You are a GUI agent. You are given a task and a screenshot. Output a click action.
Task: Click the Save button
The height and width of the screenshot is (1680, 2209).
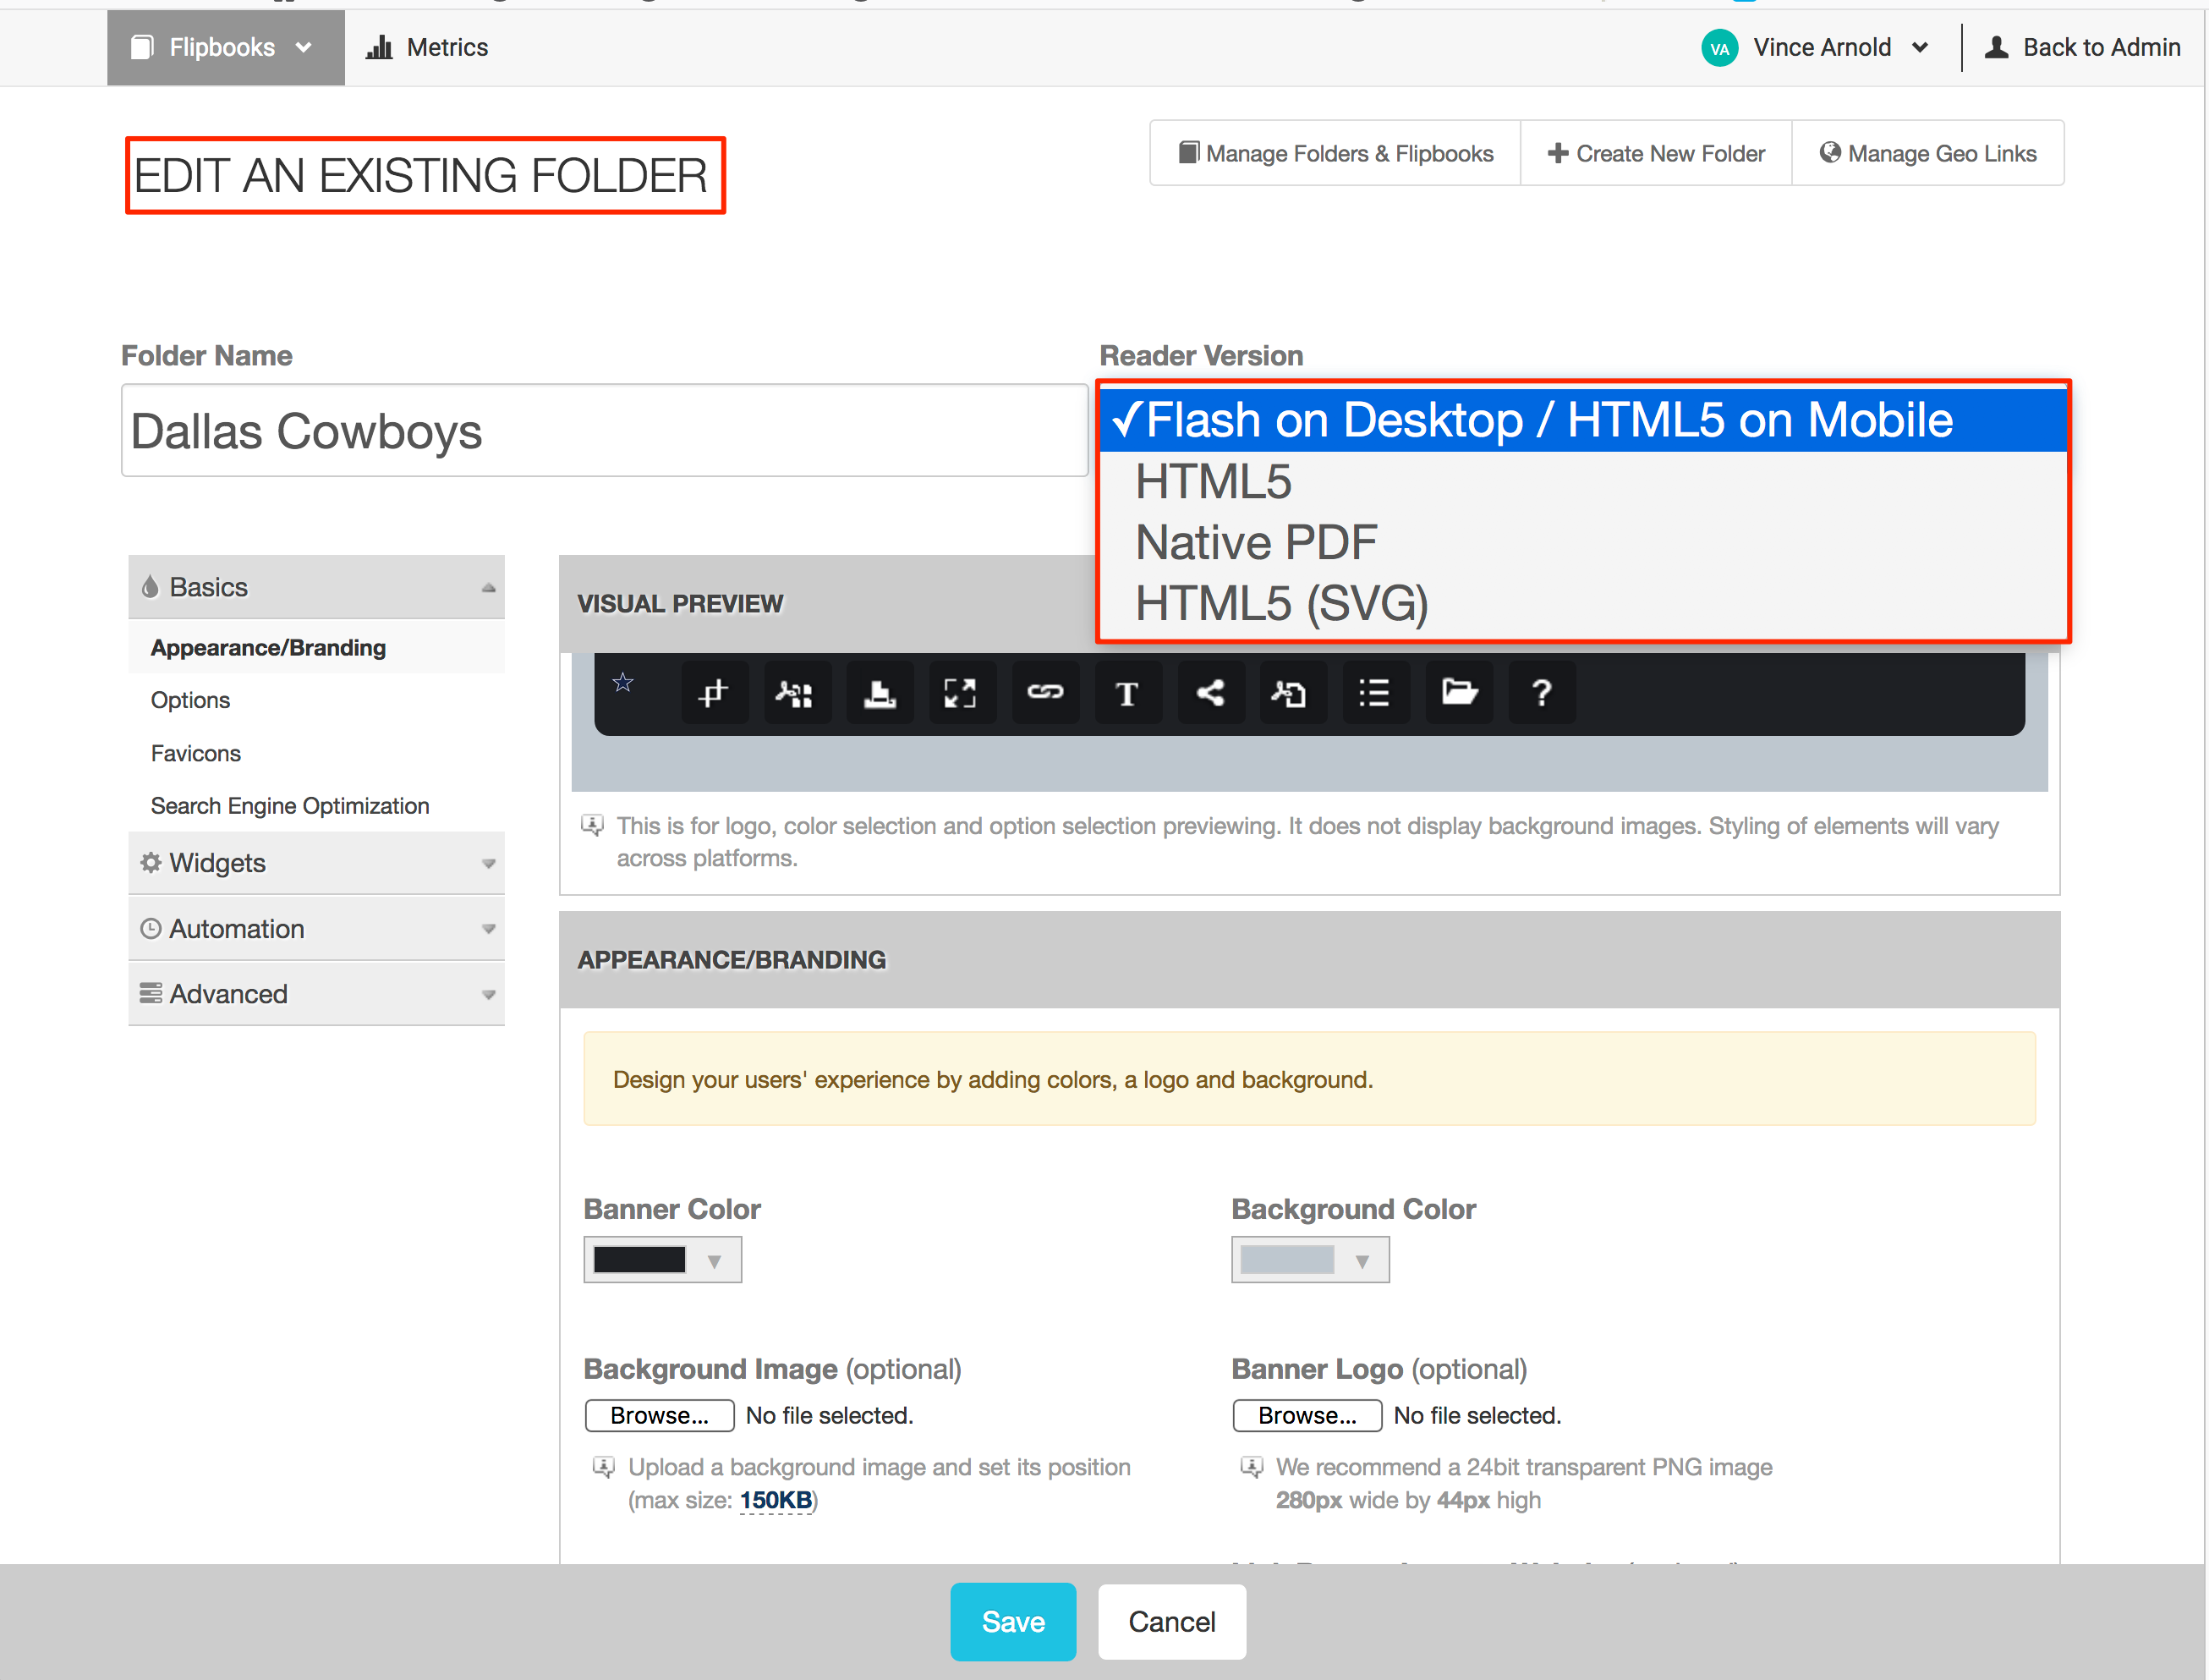tap(1012, 1621)
